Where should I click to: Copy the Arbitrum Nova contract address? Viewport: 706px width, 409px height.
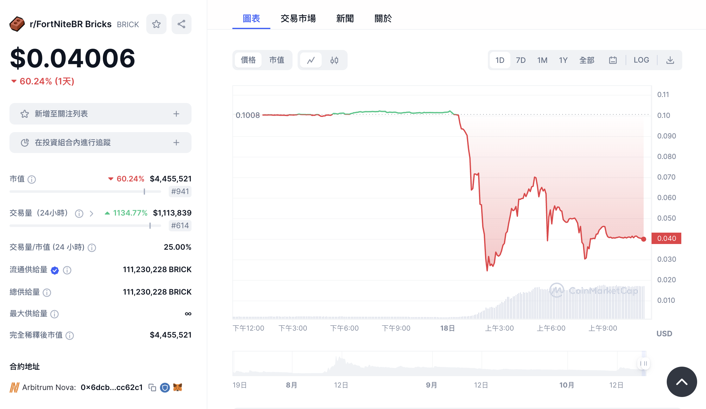(x=152, y=388)
